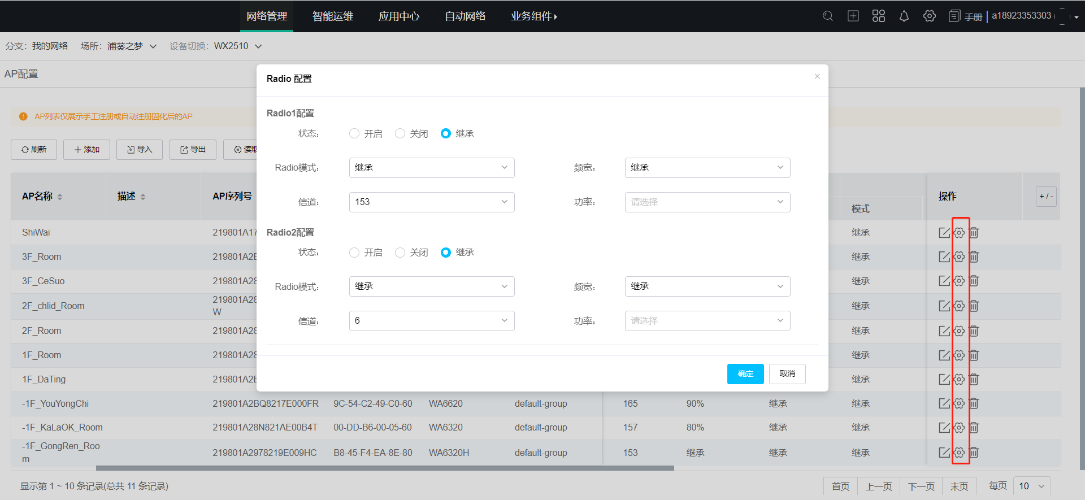Image resolution: width=1085 pixels, height=500 pixels.
Task: Click the horizontal scrollbar under AP table
Action: point(384,468)
